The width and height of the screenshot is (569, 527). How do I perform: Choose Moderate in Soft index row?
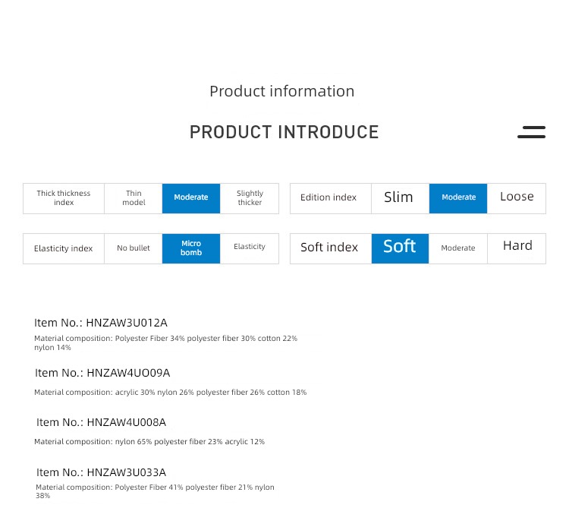point(458,248)
